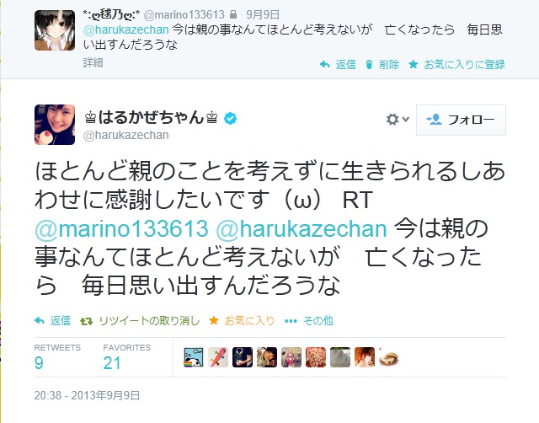539x423 pixels.
Task: Open the その他 three-dots menu
Action: point(291,321)
